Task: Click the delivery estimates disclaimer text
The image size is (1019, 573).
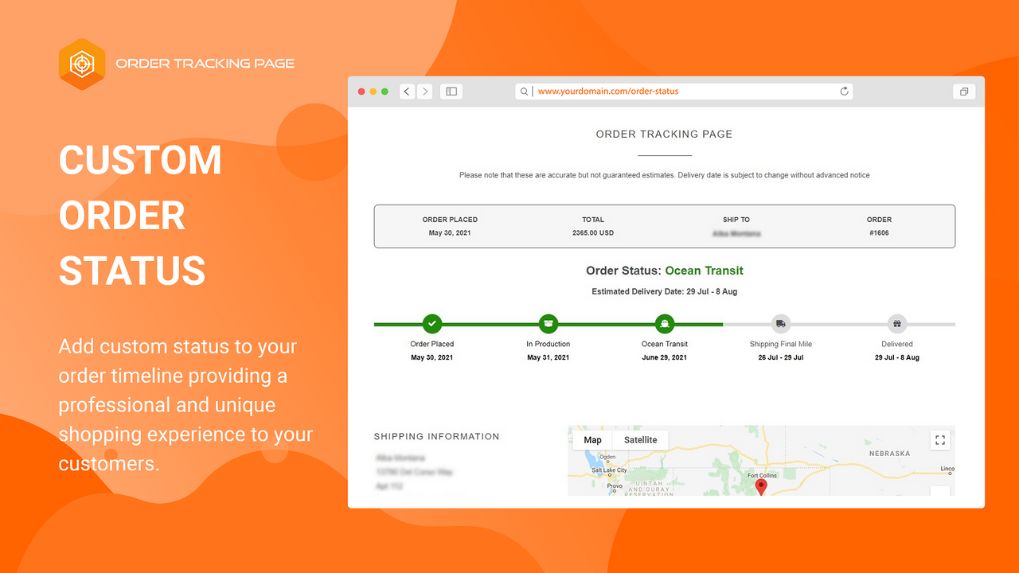Action: click(665, 175)
